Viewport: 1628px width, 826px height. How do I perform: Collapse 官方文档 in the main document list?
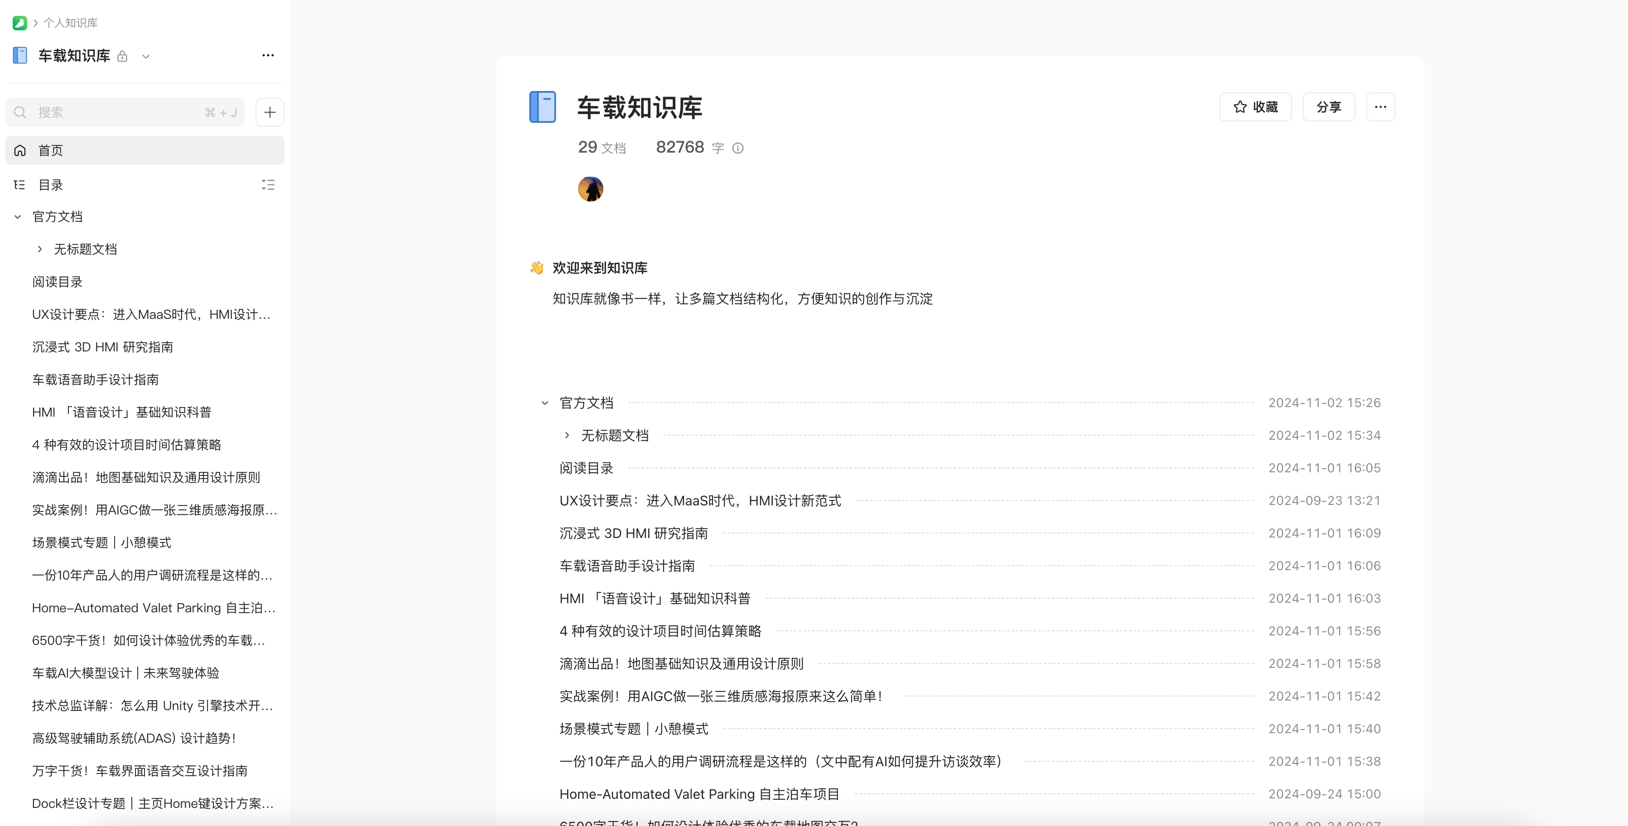pos(545,403)
